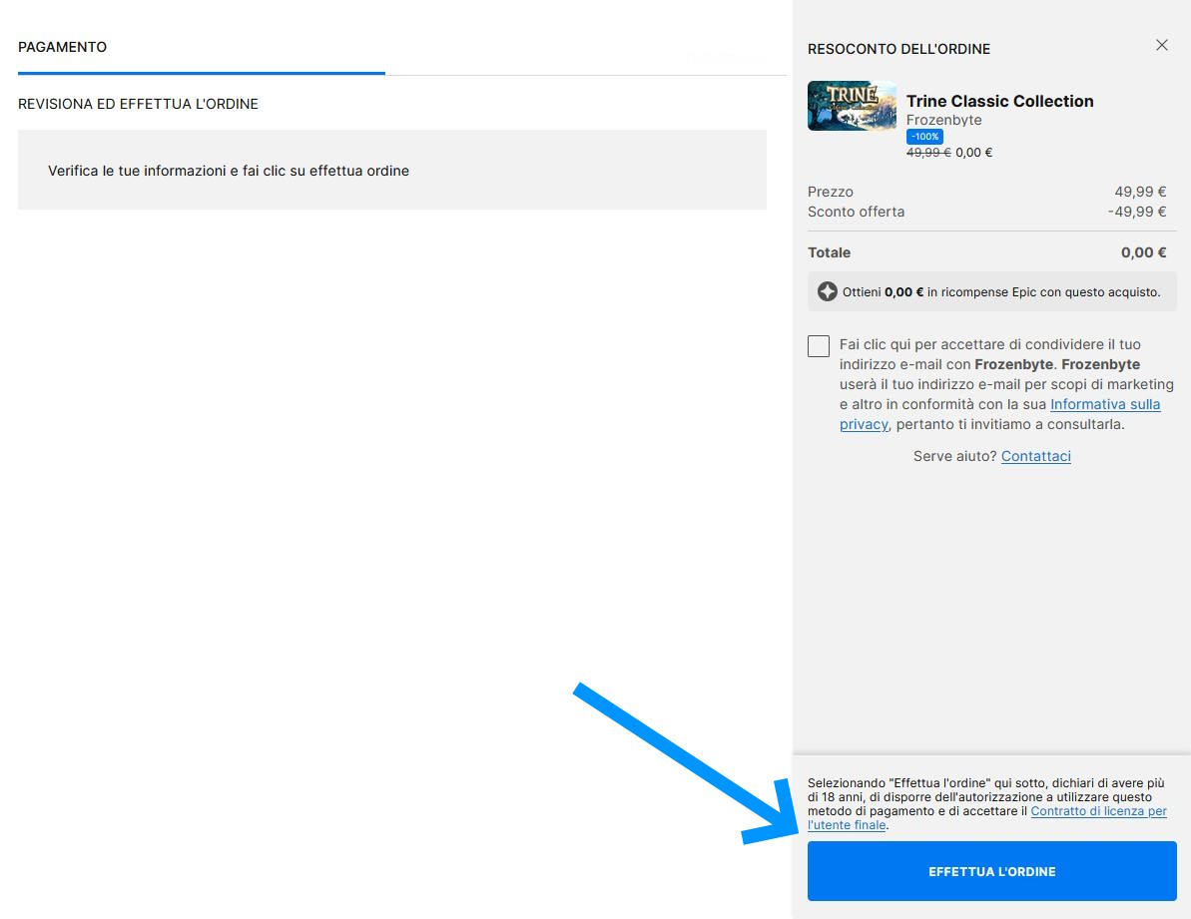The image size is (1191, 919).
Task: Select the Pagamento tab
Action: tap(63, 48)
